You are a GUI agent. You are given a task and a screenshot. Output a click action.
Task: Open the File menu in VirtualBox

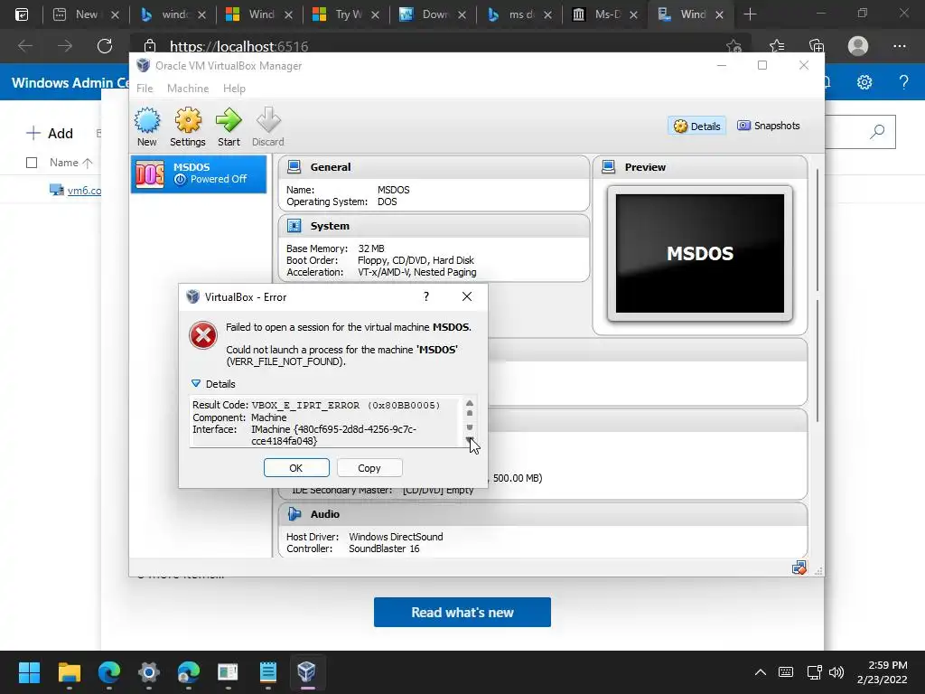[145, 89]
